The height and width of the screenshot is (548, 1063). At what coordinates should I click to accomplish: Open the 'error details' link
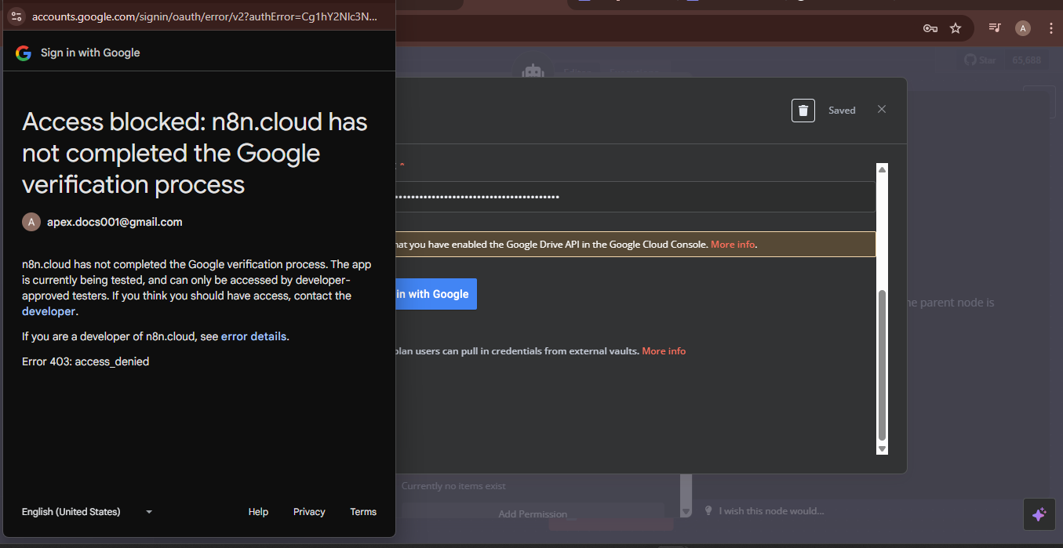[253, 336]
